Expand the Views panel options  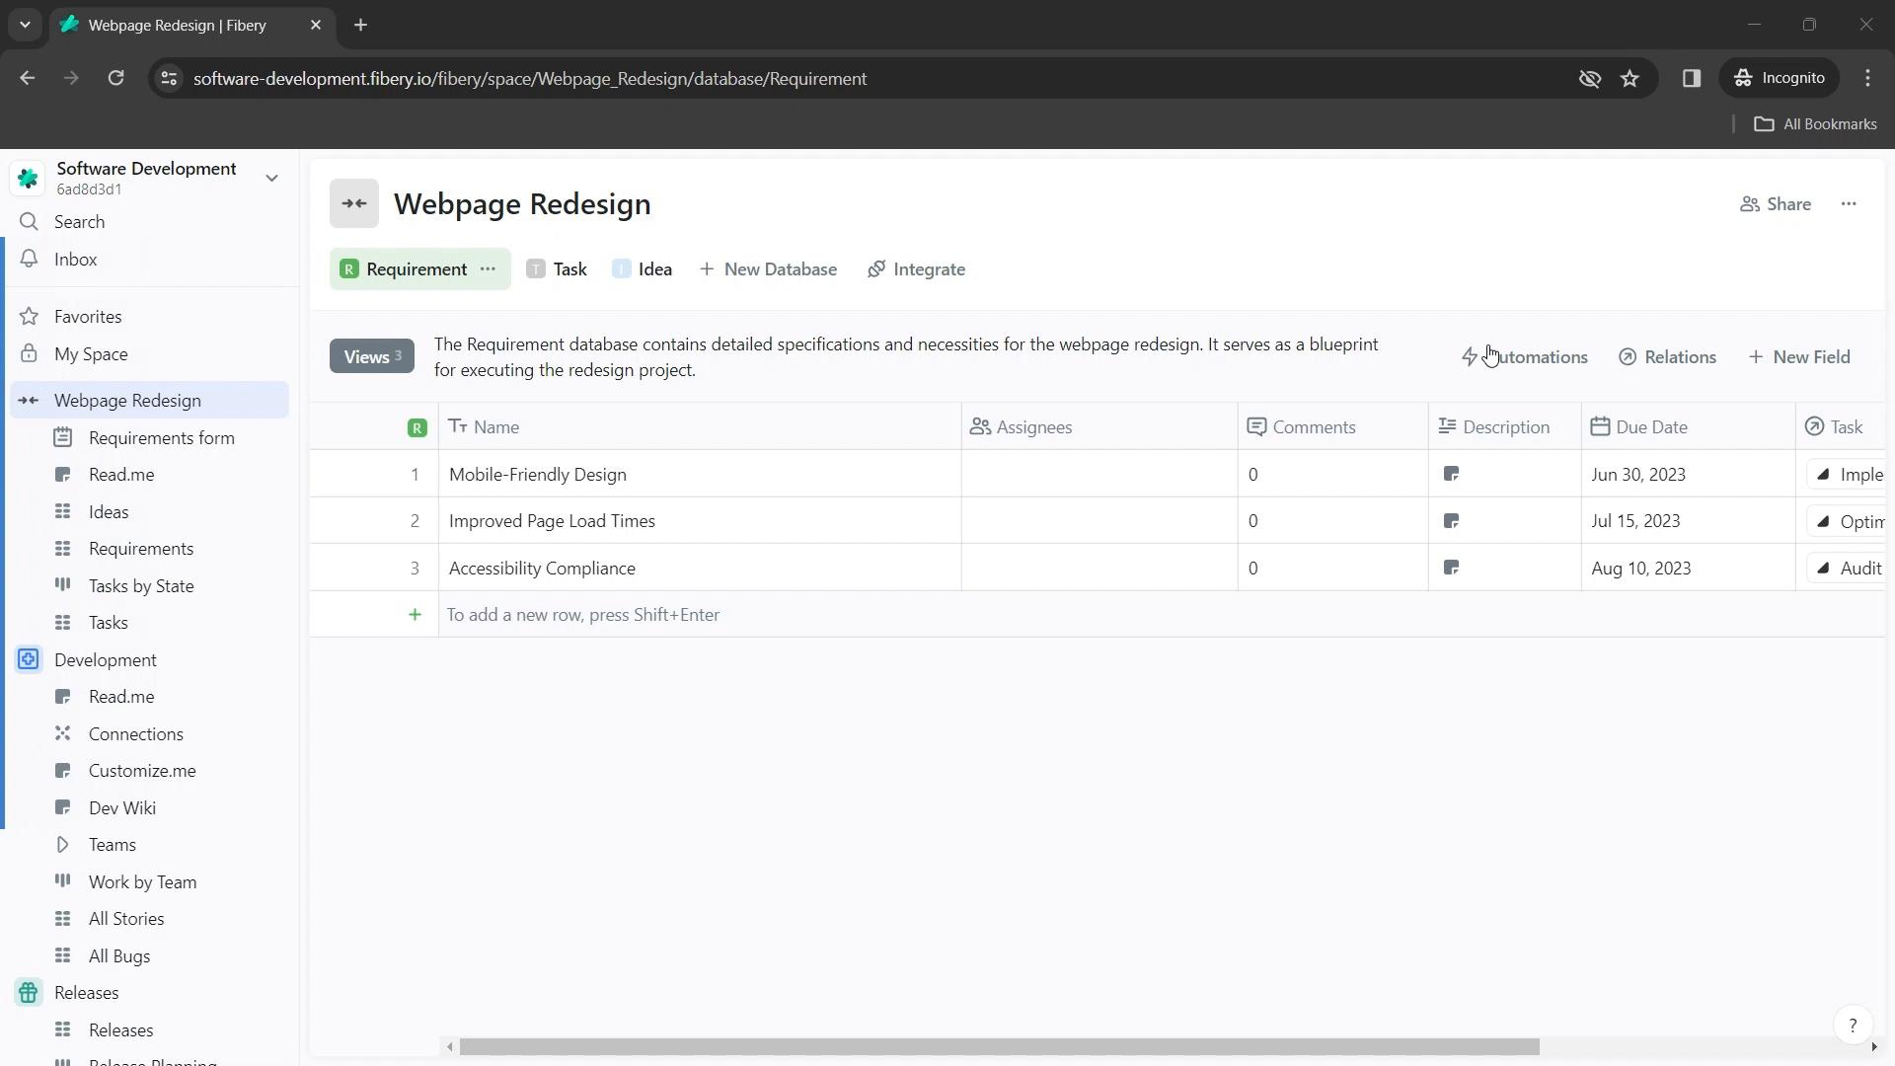(x=370, y=356)
